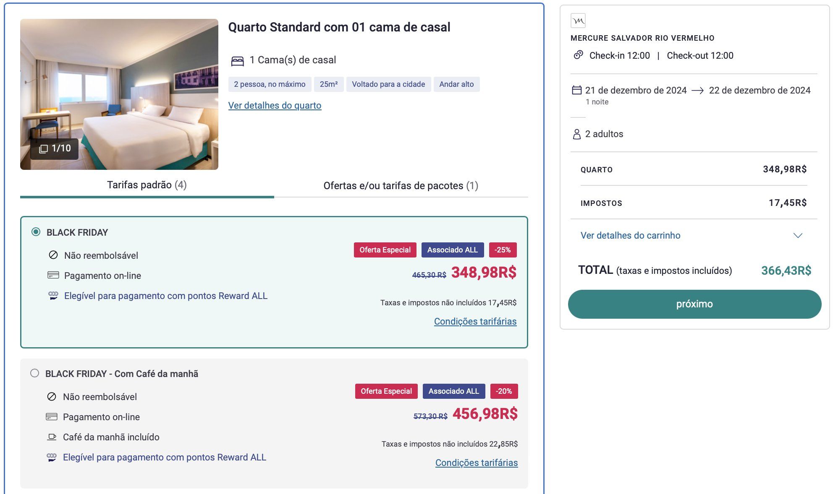Open Ver detalhes do quarto link
The height and width of the screenshot is (494, 833).
pyautogui.click(x=275, y=106)
